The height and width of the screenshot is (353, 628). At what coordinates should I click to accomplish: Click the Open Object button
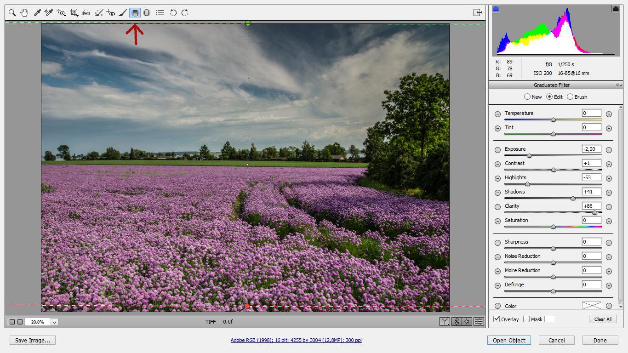click(509, 340)
